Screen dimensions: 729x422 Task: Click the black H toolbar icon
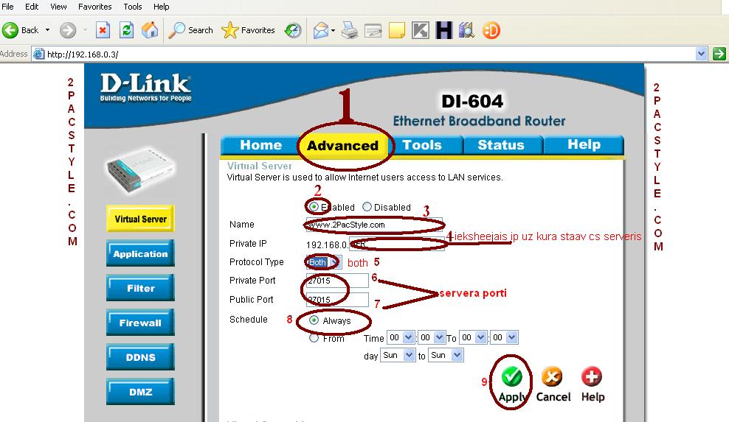444,30
